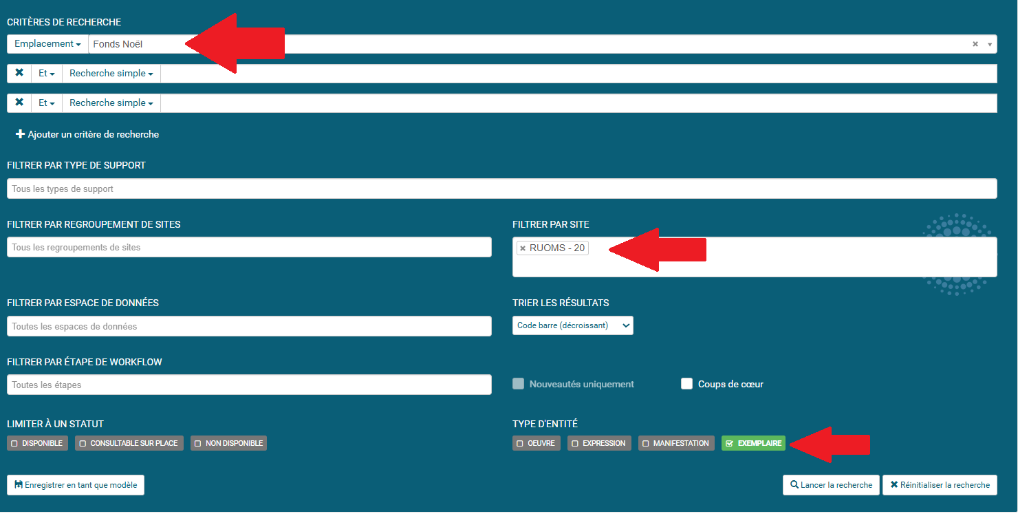The height and width of the screenshot is (516, 1018).
Task: Remove the third search criterion row
Action: [x=19, y=103]
